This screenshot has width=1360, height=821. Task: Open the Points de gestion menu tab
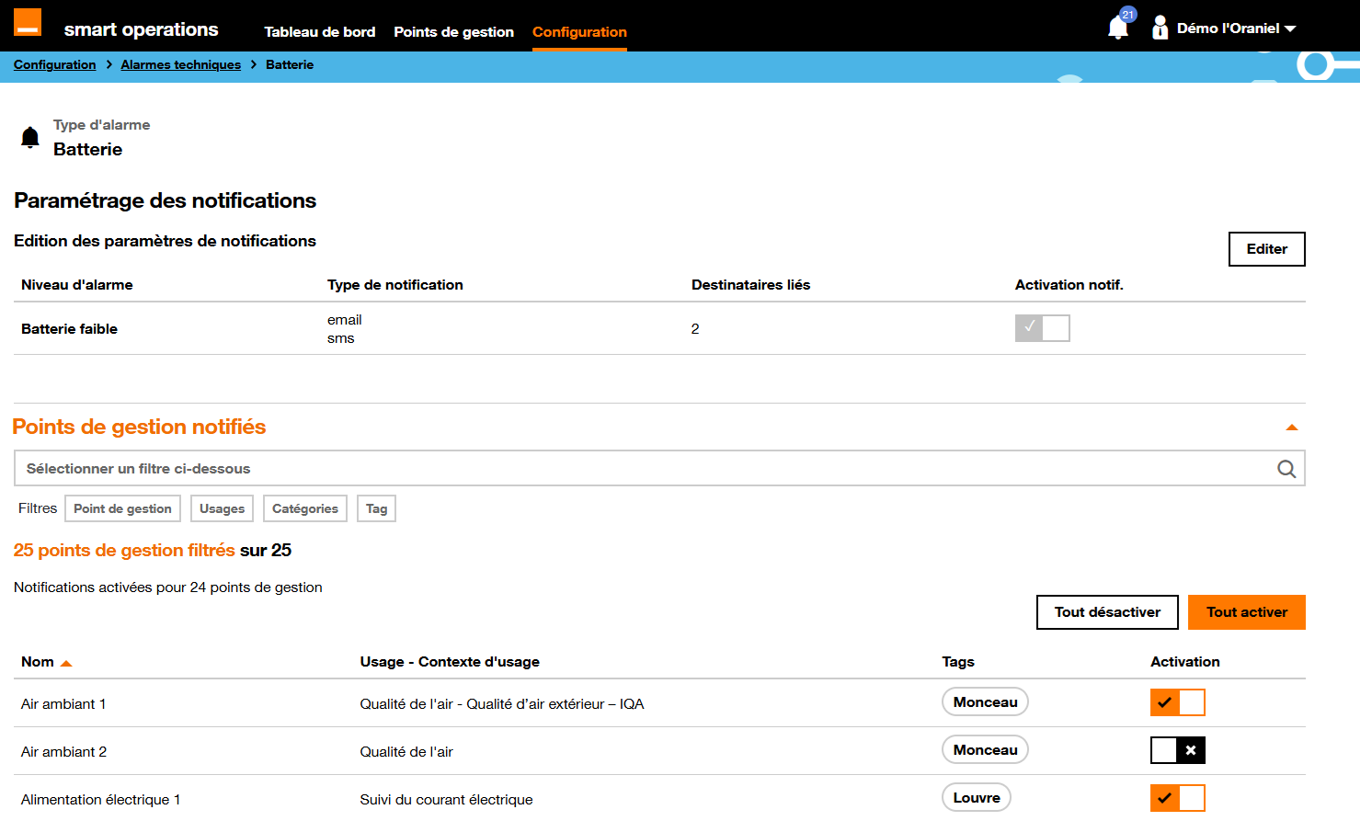(x=453, y=32)
